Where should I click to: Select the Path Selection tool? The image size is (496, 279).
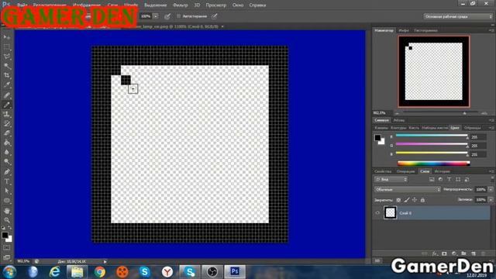[x=7, y=191]
